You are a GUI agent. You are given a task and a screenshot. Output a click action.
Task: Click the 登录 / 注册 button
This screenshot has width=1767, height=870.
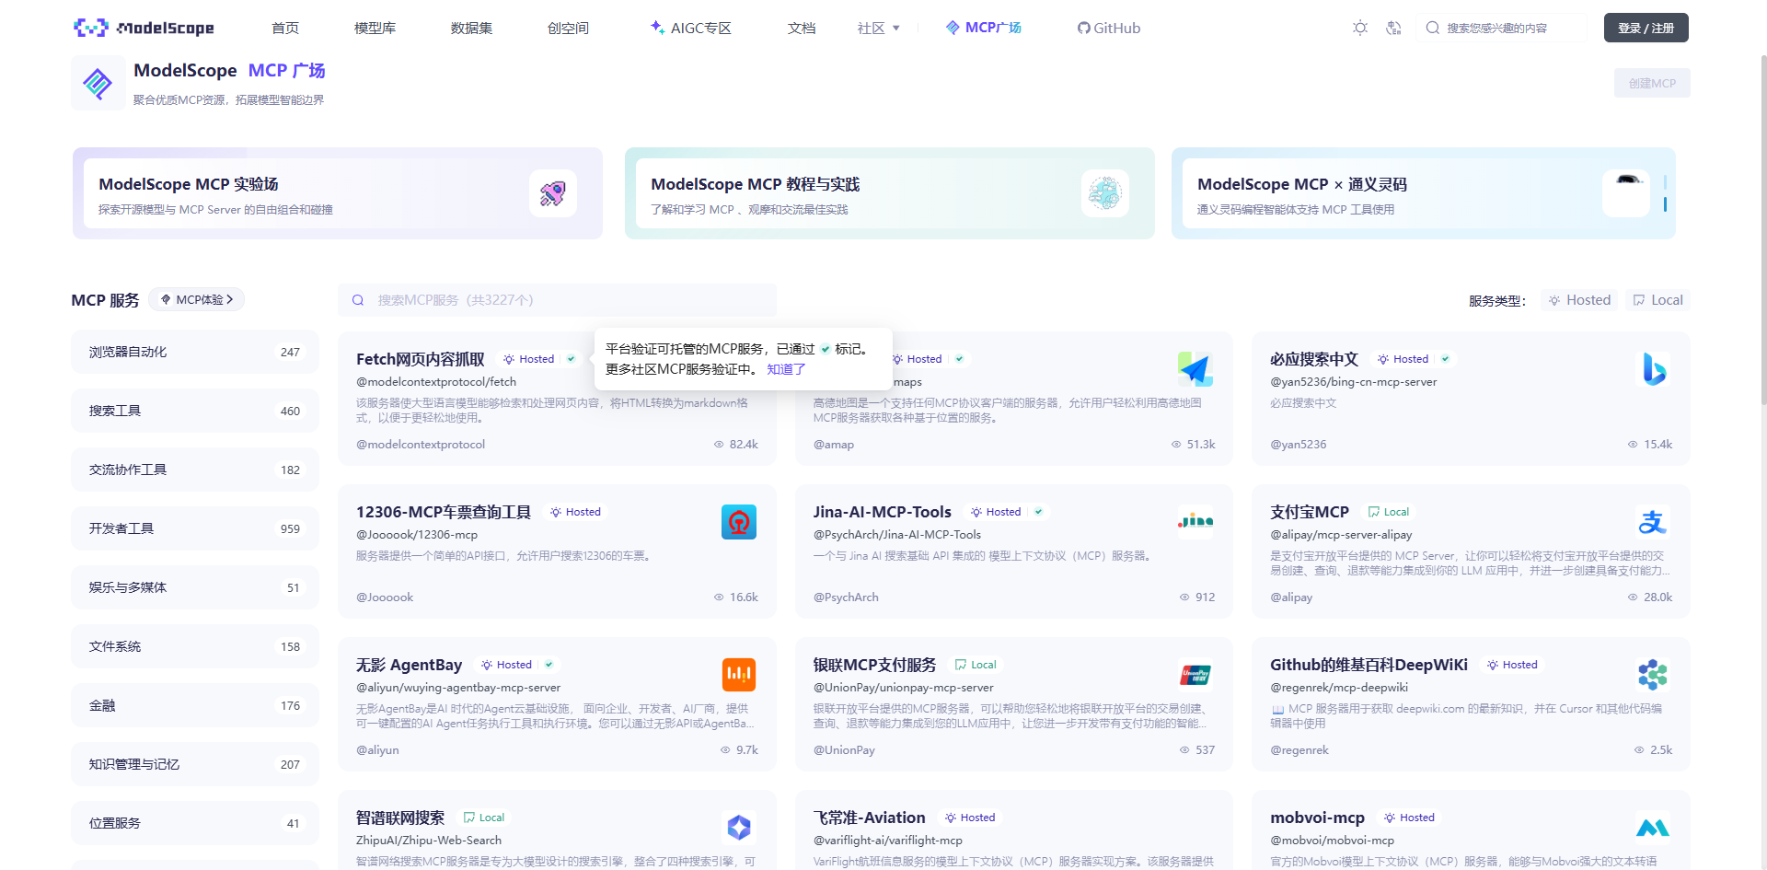(x=1646, y=28)
